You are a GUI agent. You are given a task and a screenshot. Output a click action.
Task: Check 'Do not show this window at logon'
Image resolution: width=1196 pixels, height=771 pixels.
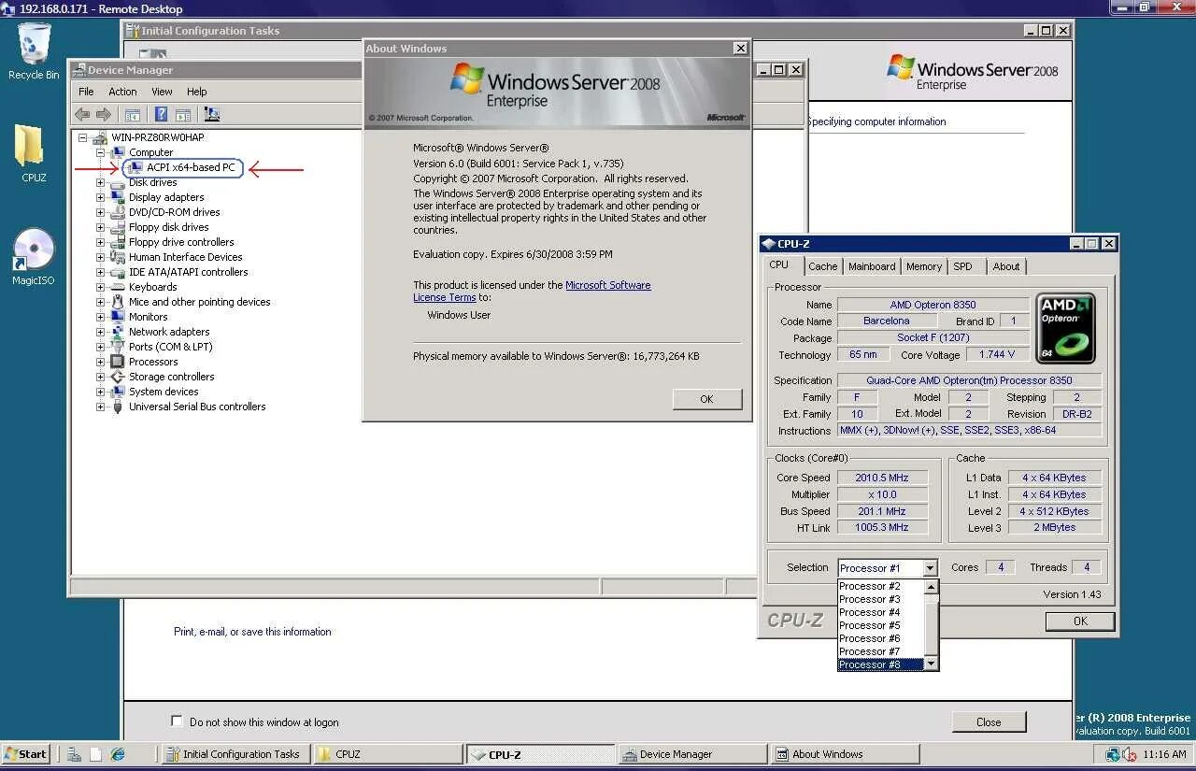(177, 721)
